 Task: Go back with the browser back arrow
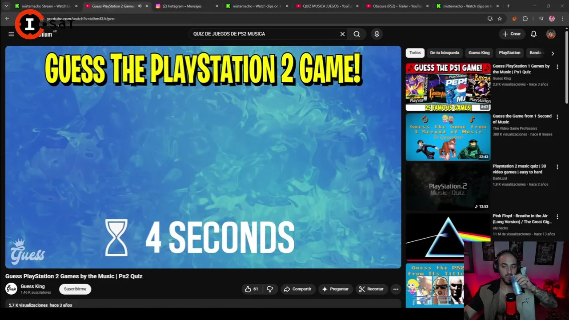(x=7, y=19)
